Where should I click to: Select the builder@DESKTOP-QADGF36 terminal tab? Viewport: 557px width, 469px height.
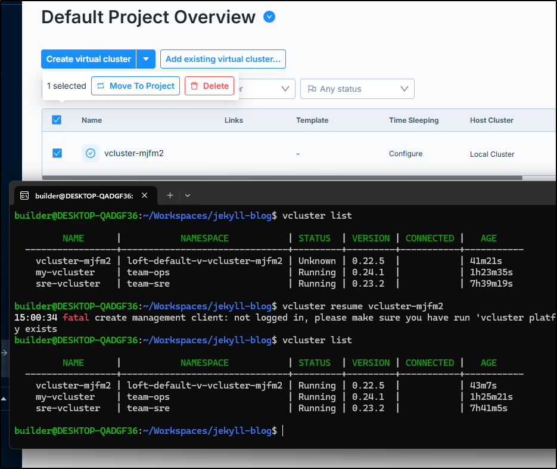pyautogui.click(x=84, y=196)
